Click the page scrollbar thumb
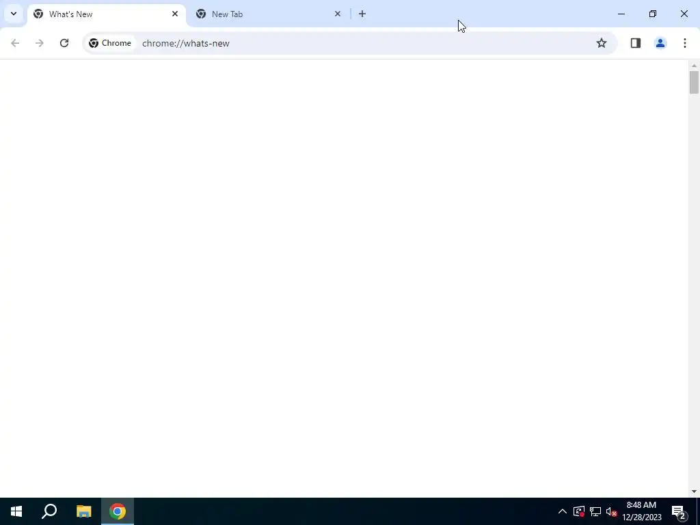The width and height of the screenshot is (700, 525). pyautogui.click(x=694, y=82)
